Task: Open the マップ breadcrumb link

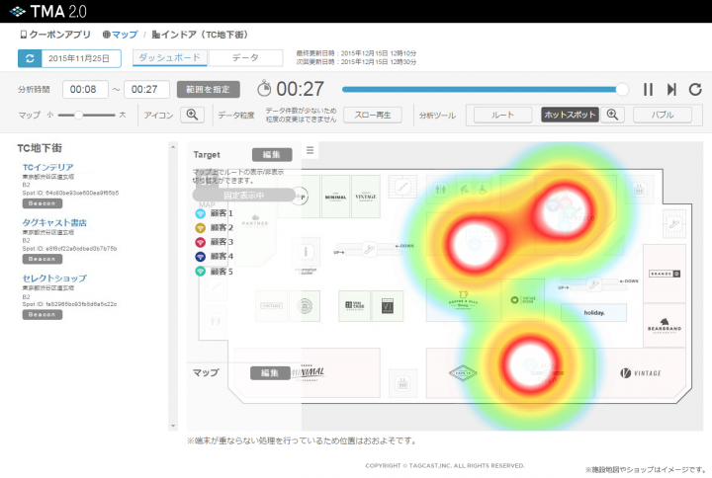Action: point(120,35)
